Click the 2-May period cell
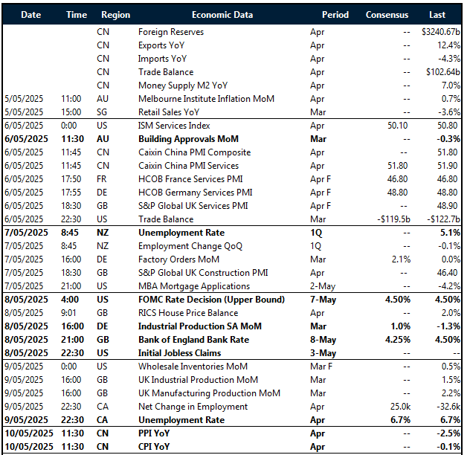The width and height of the screenshot is (470, 455). [x=323, y=286]
